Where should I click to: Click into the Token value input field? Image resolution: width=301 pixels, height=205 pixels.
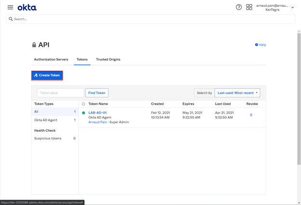click(60, 93)
